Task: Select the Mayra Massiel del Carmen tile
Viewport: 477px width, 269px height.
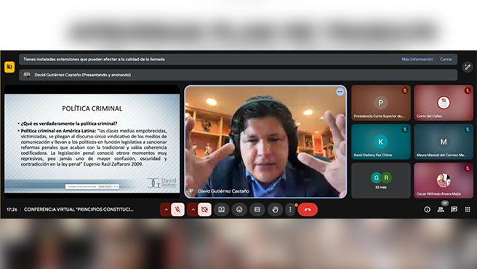Action: click(444, 142)
